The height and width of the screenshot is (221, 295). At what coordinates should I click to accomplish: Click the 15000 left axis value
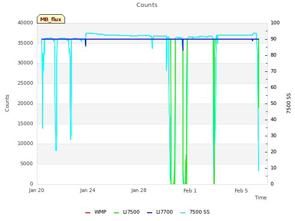coord(25,124)
